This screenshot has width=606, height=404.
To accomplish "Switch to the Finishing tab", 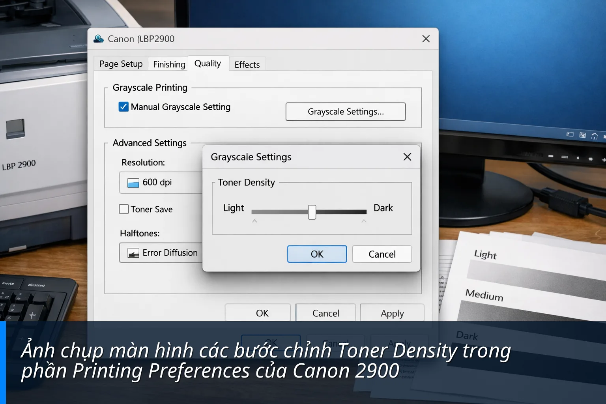I will click(169, 64).
